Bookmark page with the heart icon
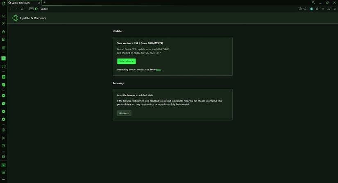This screenshot has width=338, height=183. [x=305, y=9]
